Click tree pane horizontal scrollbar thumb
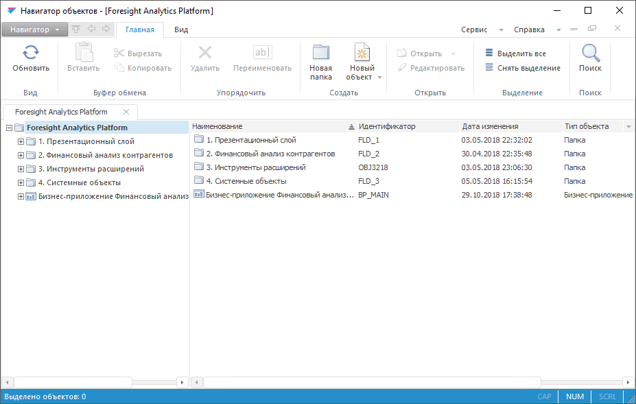Image resolution: width=636 pixels, height=404 pixels. coord(73,382)
